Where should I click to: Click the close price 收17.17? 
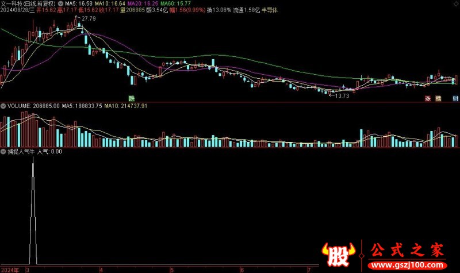(109, 10)
